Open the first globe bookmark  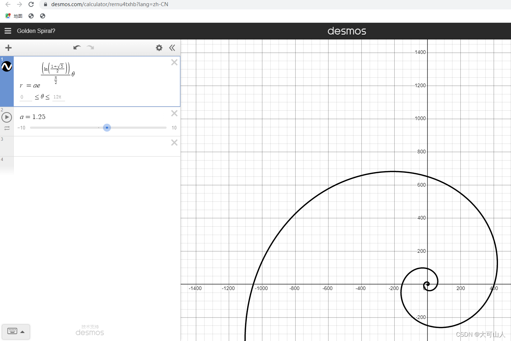coord(31,16)
